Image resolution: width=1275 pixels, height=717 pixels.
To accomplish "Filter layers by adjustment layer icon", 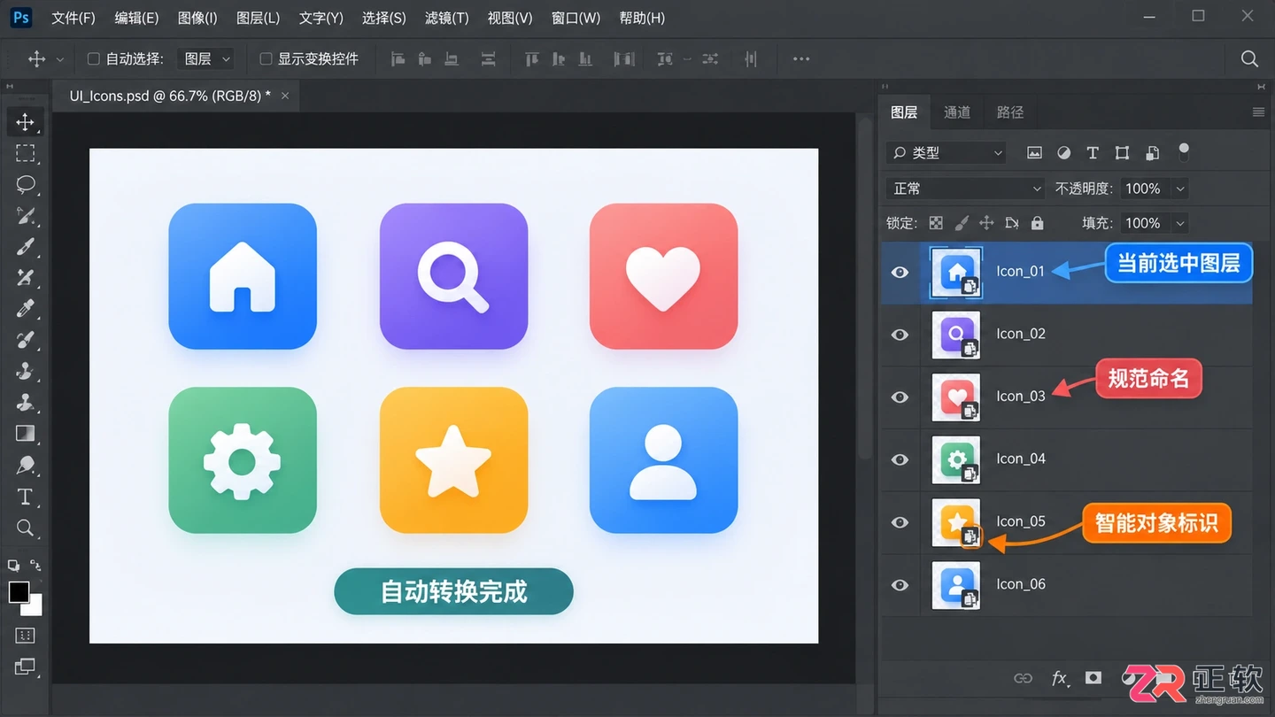I will [1063, 153].
